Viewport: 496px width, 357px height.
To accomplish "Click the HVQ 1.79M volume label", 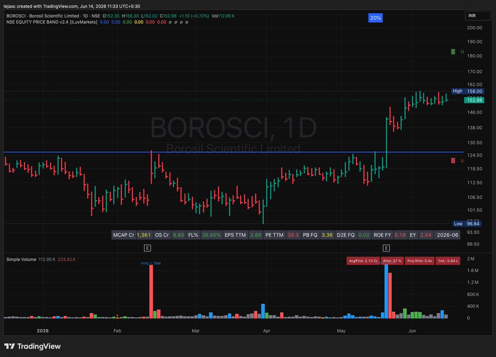I will point(150,263).
